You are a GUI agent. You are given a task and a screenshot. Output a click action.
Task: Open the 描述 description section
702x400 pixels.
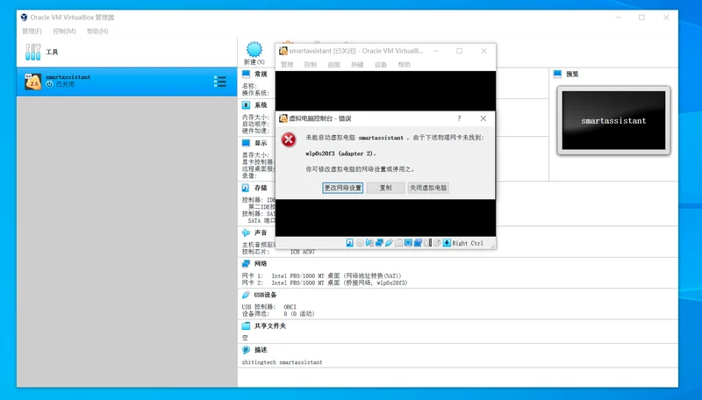point(261,350)
